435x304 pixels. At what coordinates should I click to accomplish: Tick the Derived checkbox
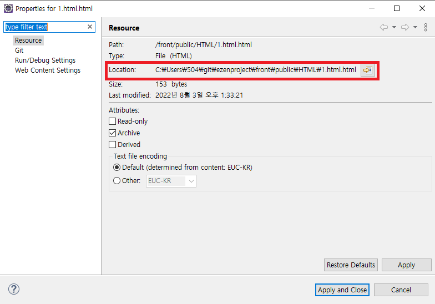tap(112, 144)
